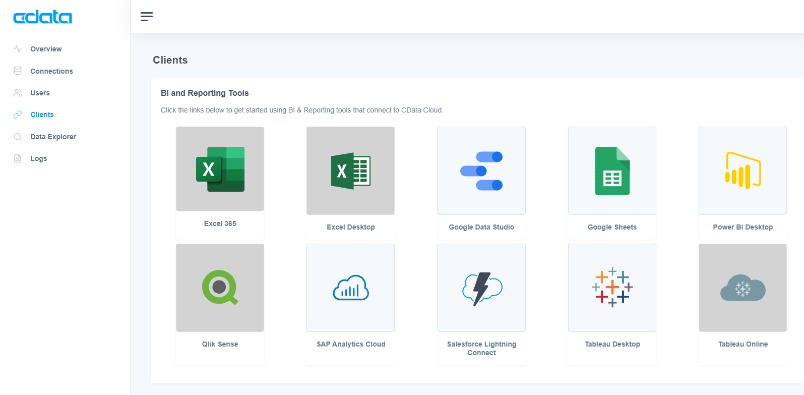
Task: Open the Google Data Studio icon
Action: [481, 171]
